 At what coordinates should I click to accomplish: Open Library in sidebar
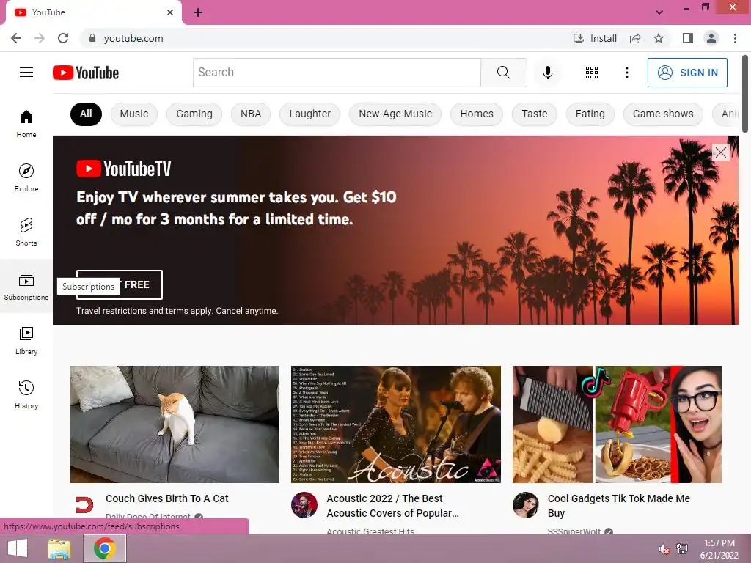pos(26,340)
